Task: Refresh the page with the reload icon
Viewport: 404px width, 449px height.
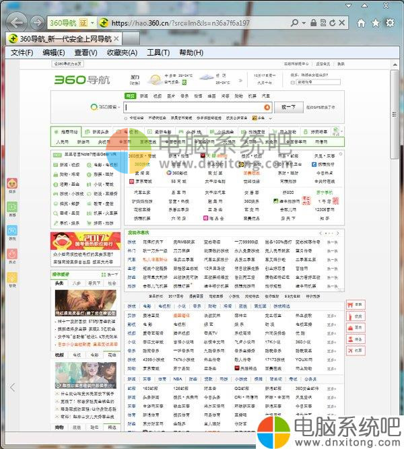Action: (333, 23)
